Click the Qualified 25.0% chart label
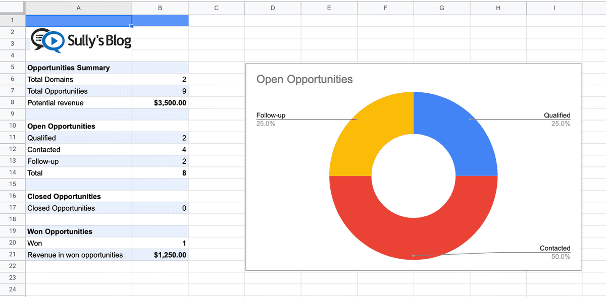The height and width of the screenshot is (297, 606). coord(556,119)
